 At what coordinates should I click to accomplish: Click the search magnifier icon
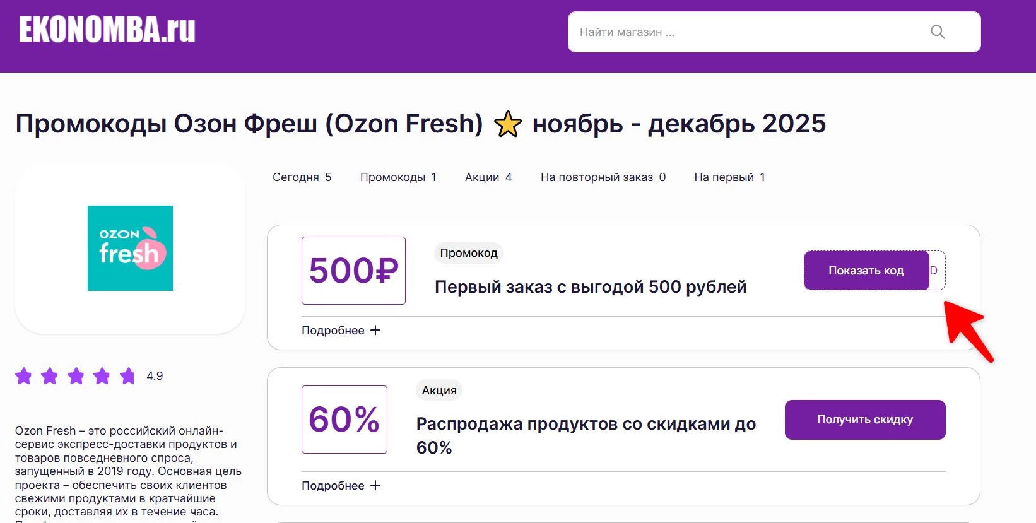pos(938,32)
